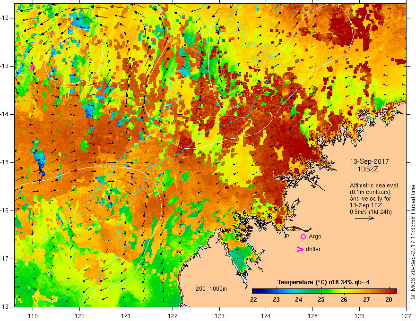Screen dimensions: 416x321
Task: Click the color bar label '24'
Action: click(299, 300)
